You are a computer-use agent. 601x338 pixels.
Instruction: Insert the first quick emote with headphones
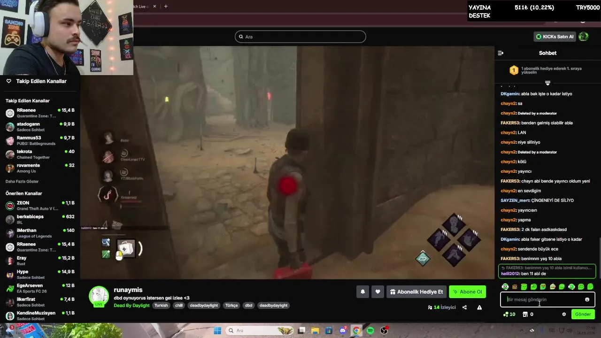[505, 286]
